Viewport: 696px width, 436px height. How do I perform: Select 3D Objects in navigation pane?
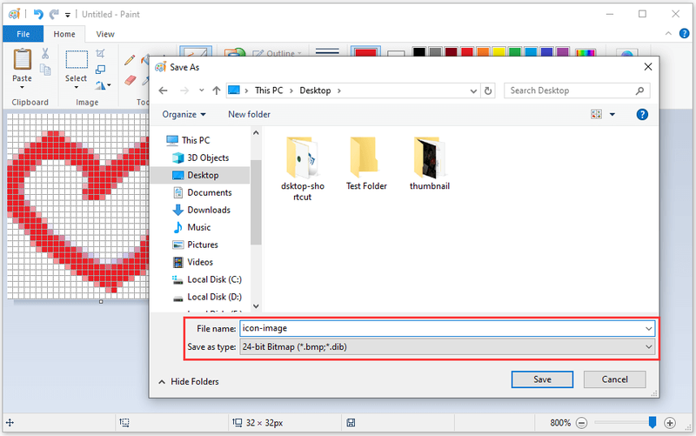click(x=208, y=158)
